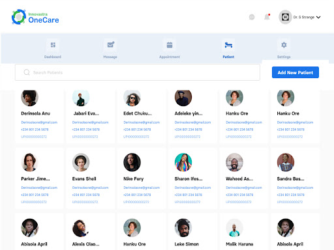Open Derinsola Anu's email link

click(39, 122)
